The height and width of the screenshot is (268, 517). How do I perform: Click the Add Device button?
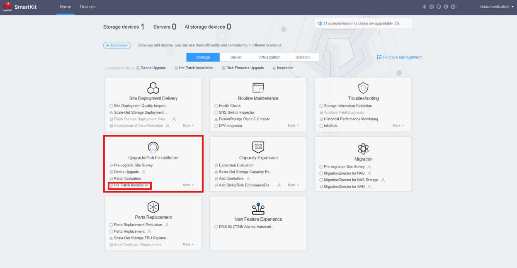pos(117,45)
